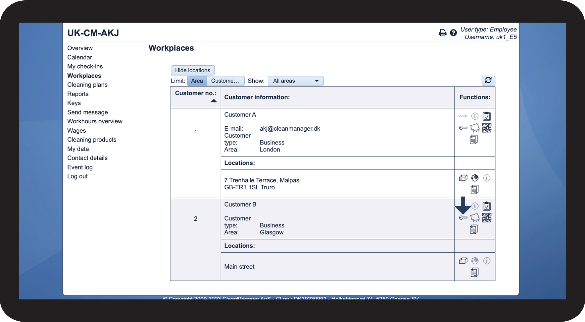Open Customer B's QR code icon
Screen dimensions: 585x322
click(x=487, y=218)
